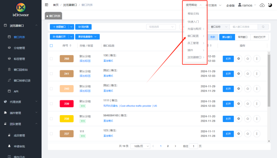The width and height of the screenshot is (277, 158).
Task: Open 分组管理 in sidebar
Action: (x=19, y=48)
